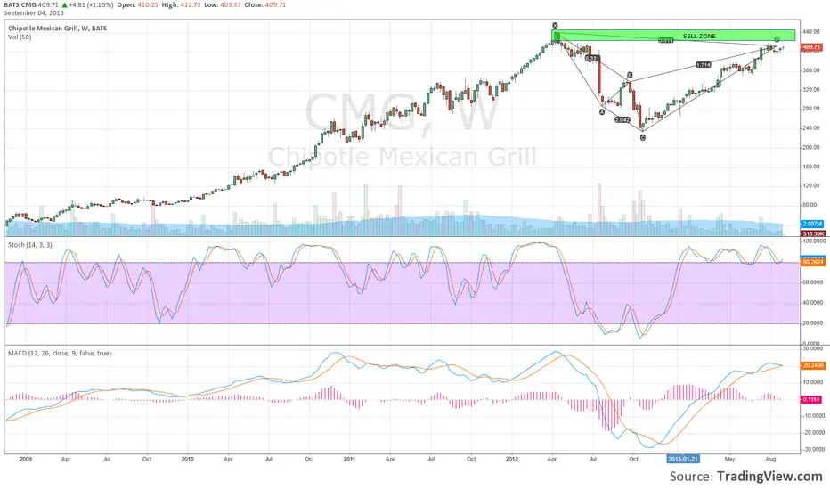Click the 40.0000 stochastic axis value
Screen dimensions: 830x490
point(813,303)
